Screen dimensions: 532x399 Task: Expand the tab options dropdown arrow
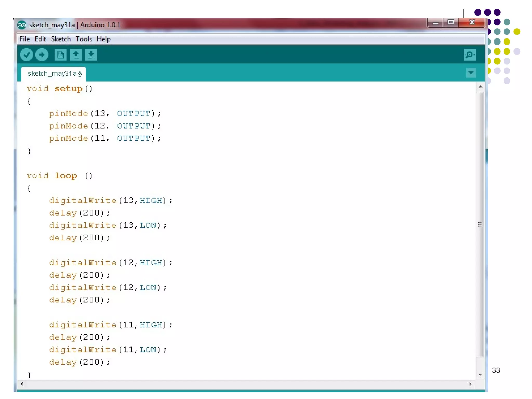[471, 73]
